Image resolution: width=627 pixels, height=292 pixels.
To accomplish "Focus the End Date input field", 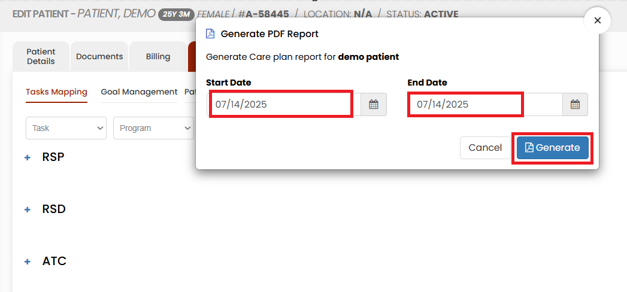I will click(x=486, y=105).
